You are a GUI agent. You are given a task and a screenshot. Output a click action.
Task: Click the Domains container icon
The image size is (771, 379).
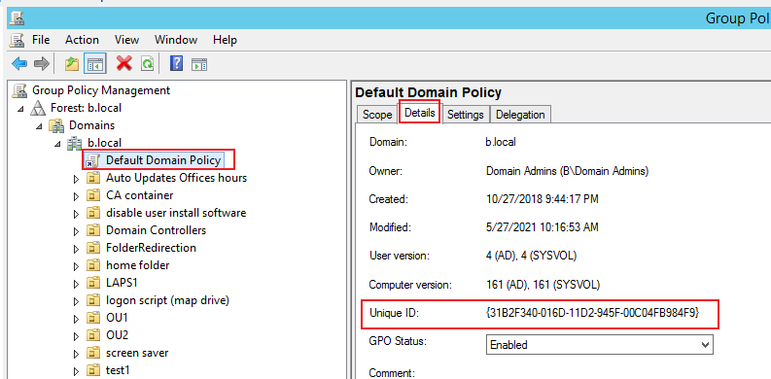56,125
